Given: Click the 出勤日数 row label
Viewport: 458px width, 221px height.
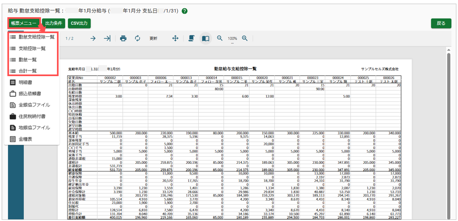Looking at the screenshot, I should point(75,85).
